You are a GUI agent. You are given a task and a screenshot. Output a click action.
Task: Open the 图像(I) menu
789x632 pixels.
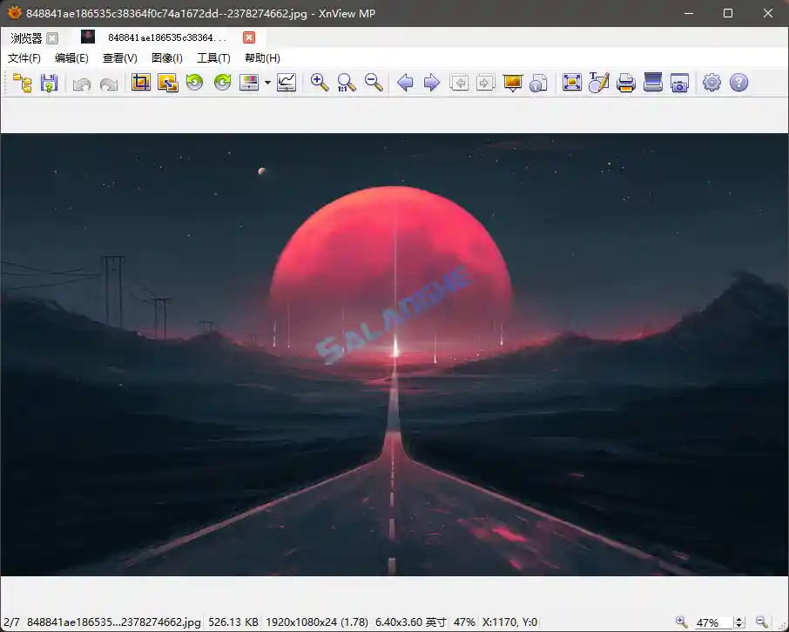coord(166,57)
